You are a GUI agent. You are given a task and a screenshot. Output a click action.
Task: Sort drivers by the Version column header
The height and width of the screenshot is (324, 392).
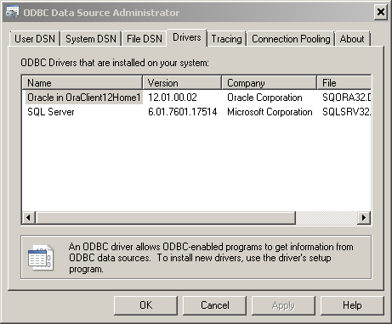(x=182, y=83)
